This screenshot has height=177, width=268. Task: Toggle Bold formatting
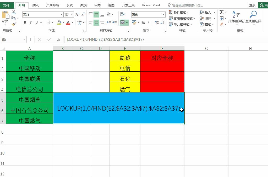coord(25,22)
